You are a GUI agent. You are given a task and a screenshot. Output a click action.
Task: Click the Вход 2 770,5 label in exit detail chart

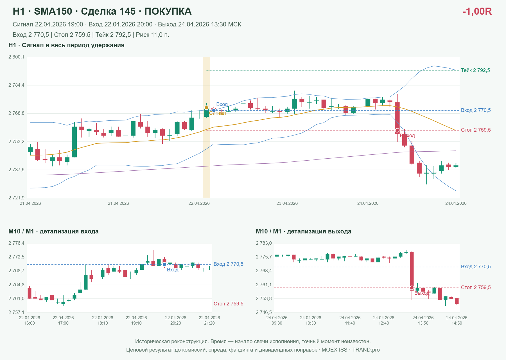point(476,267)
